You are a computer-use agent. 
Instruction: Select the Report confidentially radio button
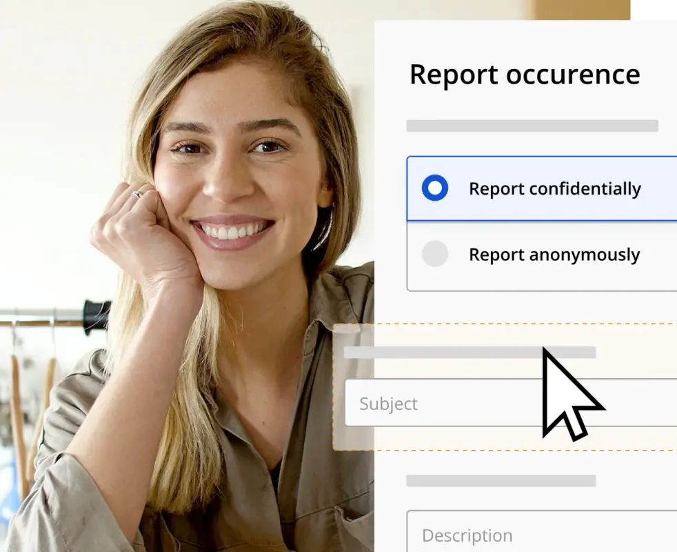435,188
